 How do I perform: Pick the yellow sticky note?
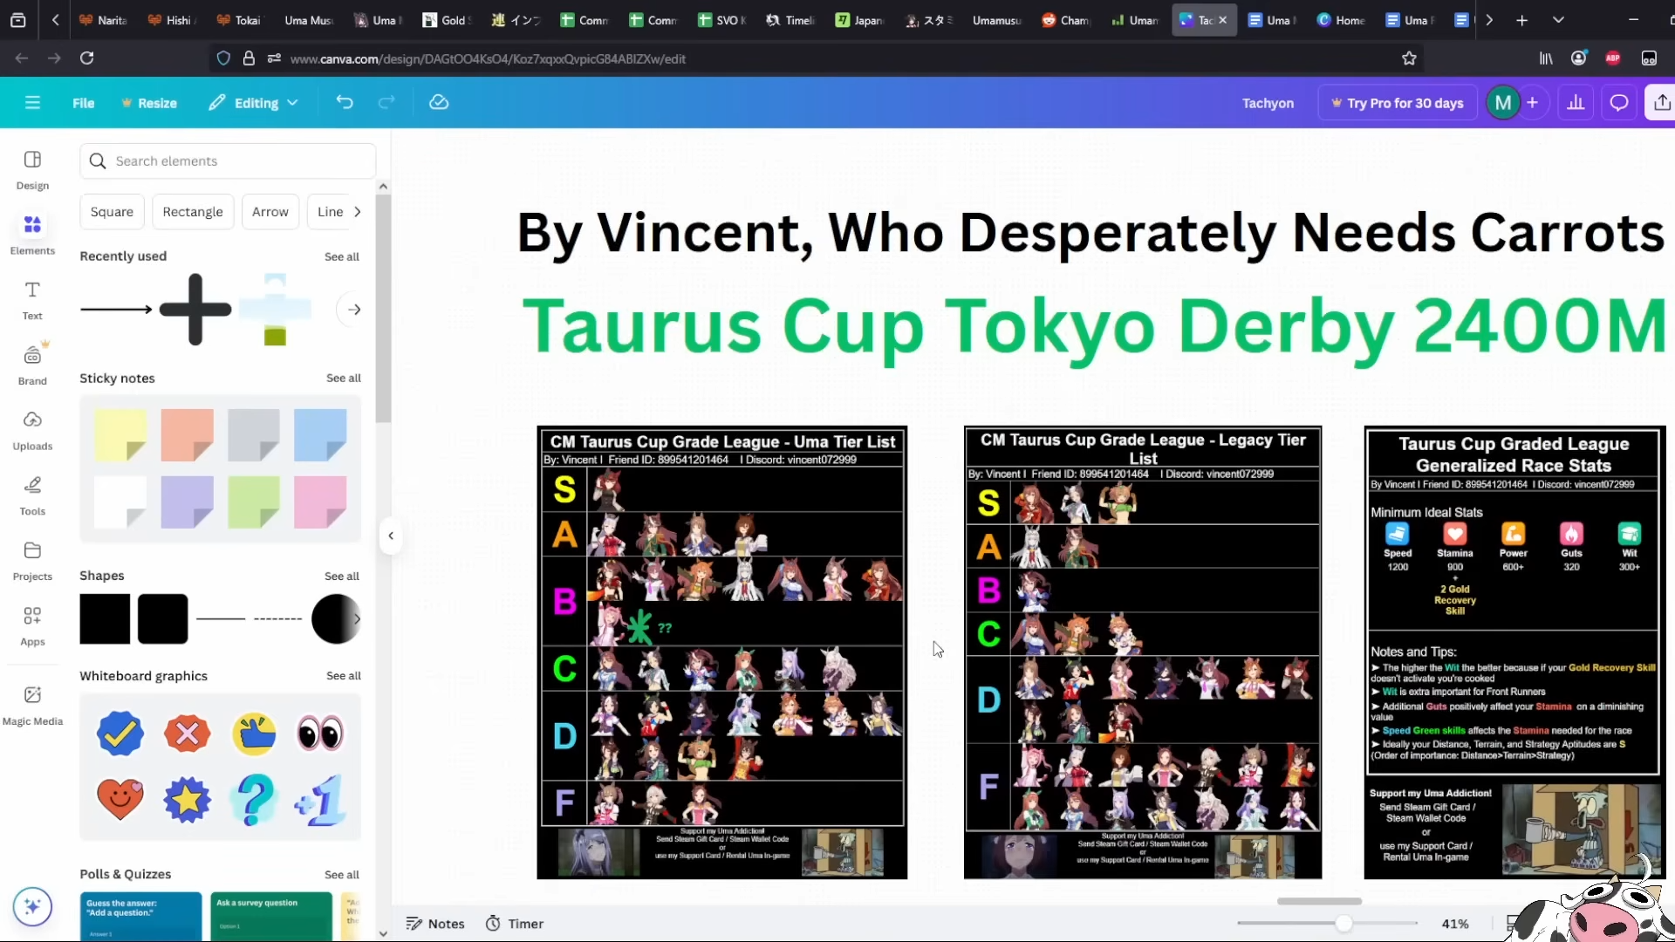point(120,434)
